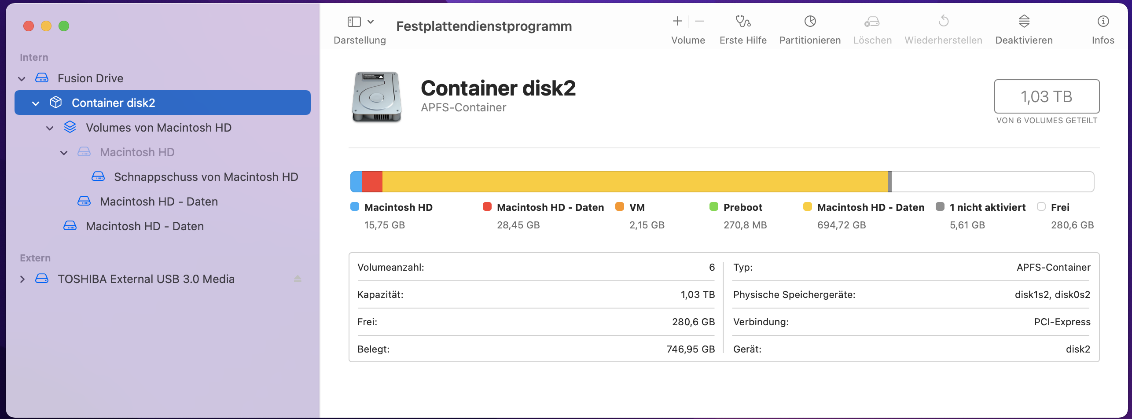Click the remove volume minus button
Viewport: 1132px width, 419px height.
699,21
